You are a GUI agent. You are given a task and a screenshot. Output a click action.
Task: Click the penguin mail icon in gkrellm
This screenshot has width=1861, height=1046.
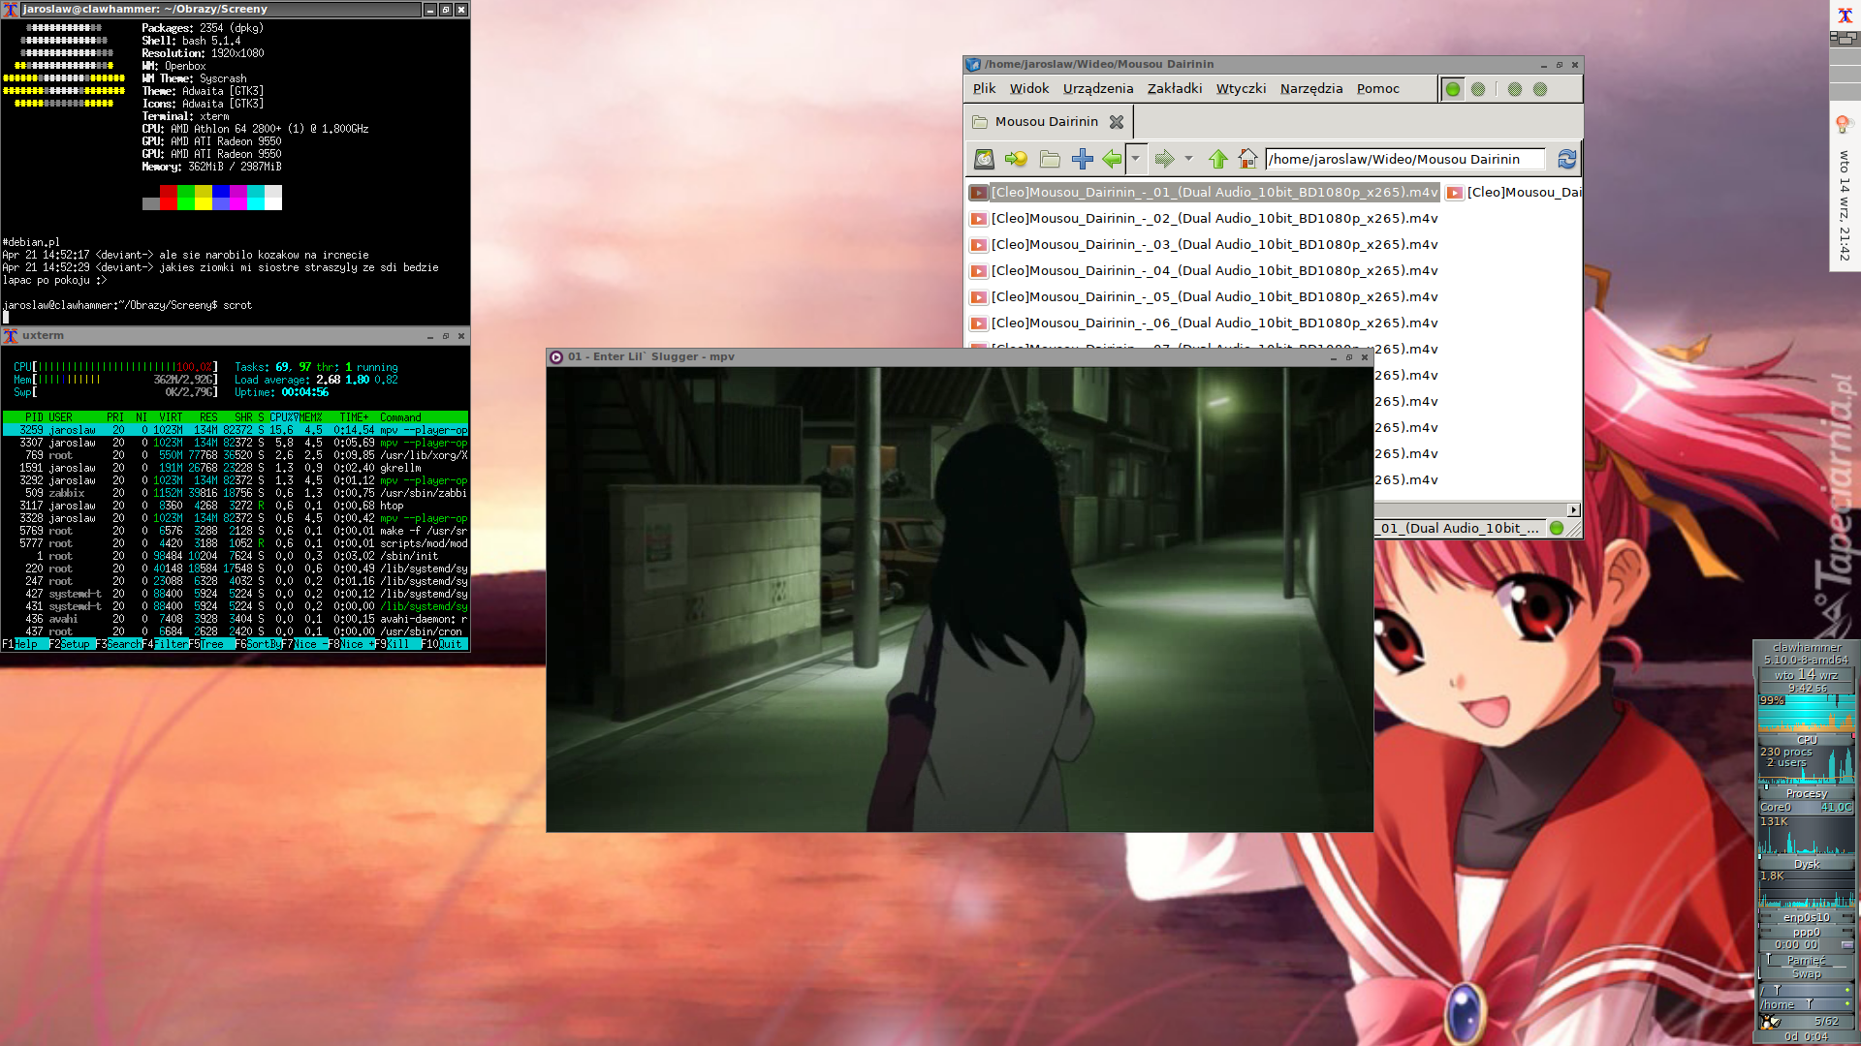(x=1771, y=1022)
